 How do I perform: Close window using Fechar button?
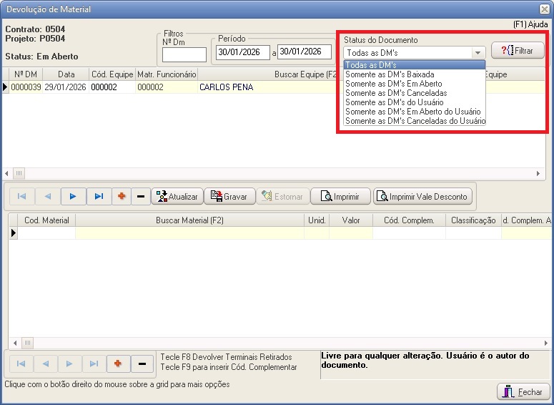point(523,392)
